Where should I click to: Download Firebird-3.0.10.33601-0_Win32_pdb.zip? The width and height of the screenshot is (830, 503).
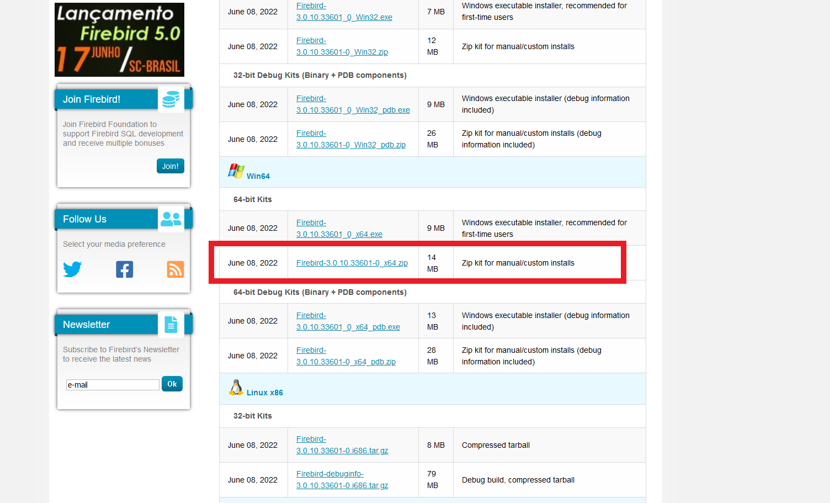351,139
